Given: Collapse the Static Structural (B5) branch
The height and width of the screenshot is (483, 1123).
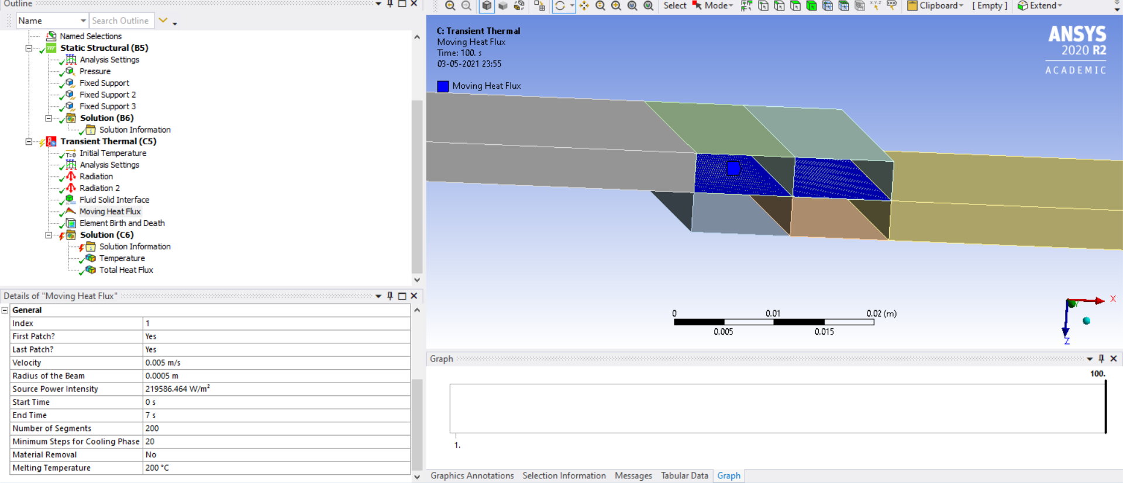Looking at the screenshot, I should click(29, 48).
